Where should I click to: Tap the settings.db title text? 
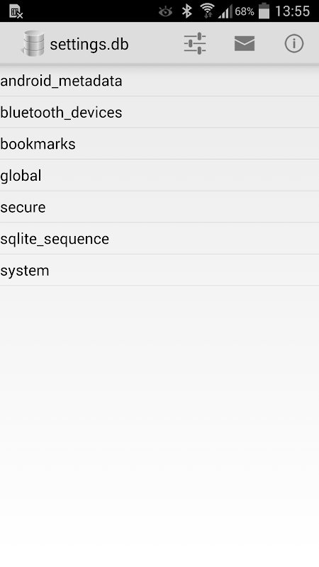point(89,45)
